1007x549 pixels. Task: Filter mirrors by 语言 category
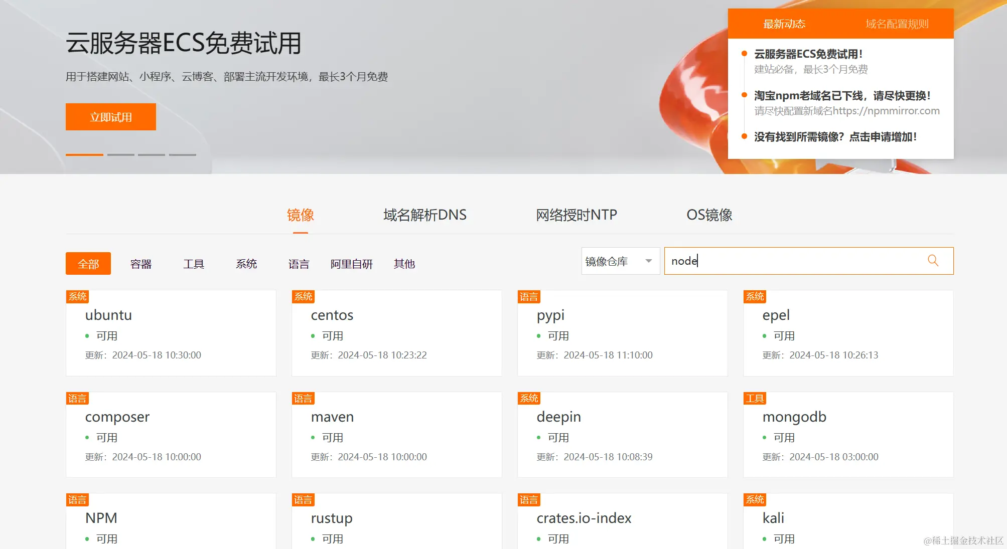click(x=299, y=264)
